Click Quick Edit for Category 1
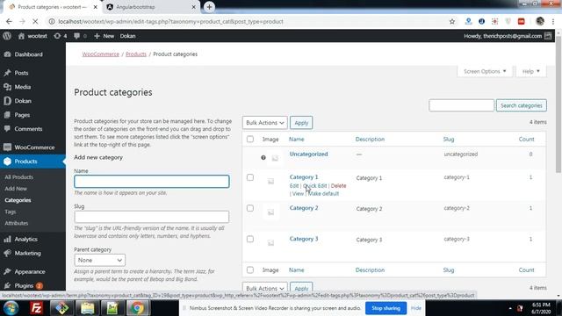 coord(314,185)
